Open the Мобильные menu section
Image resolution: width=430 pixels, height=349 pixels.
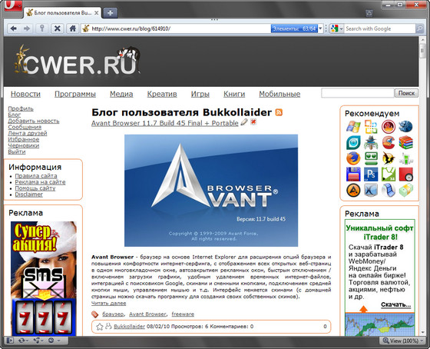click(x=279, y=95)
